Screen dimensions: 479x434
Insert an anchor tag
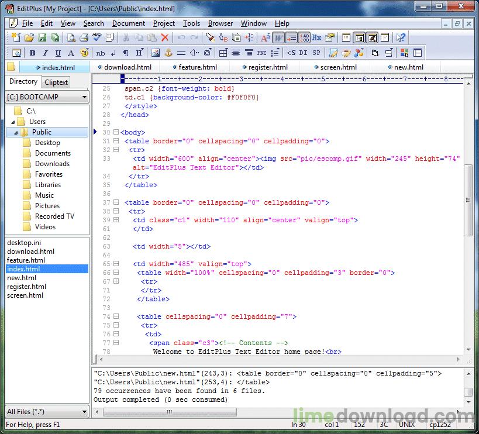pos(168,53)
